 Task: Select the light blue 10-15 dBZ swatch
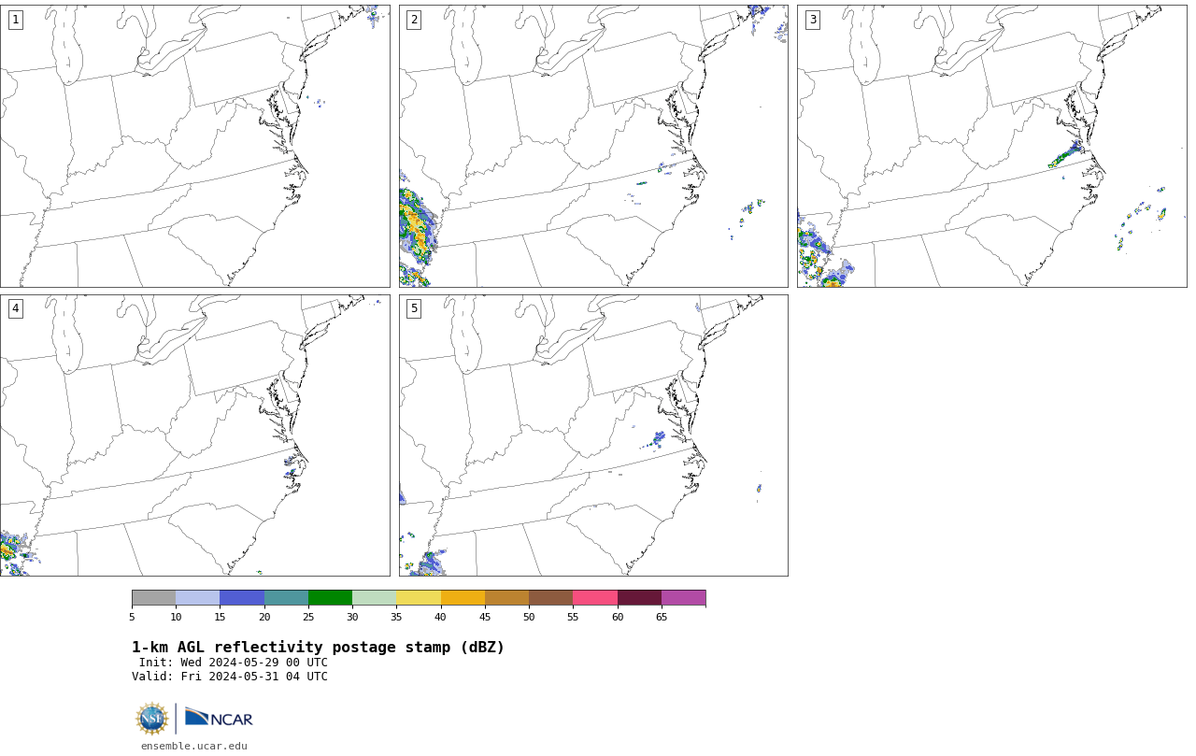coord(198,598)
